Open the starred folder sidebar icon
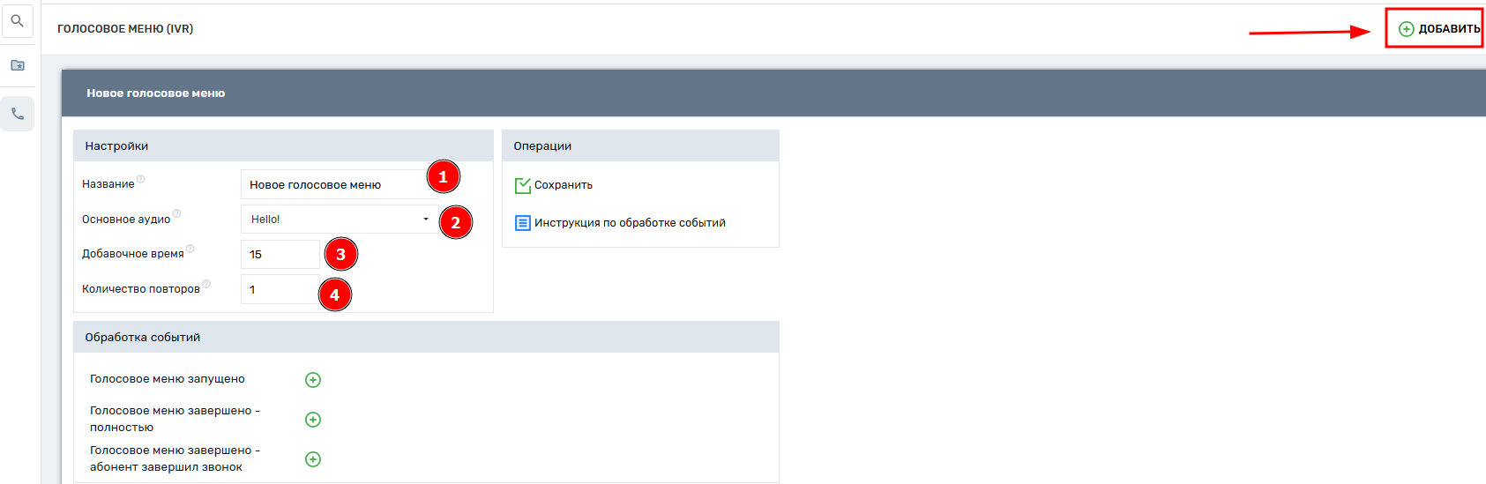 pos(17,65)
